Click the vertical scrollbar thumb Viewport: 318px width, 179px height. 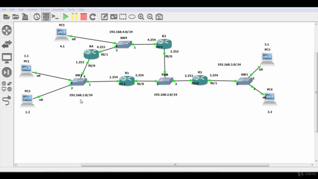pos(316,92)
